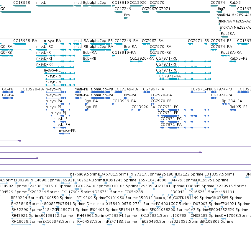Select transcript n-syb-RE label

coord(52,70)
